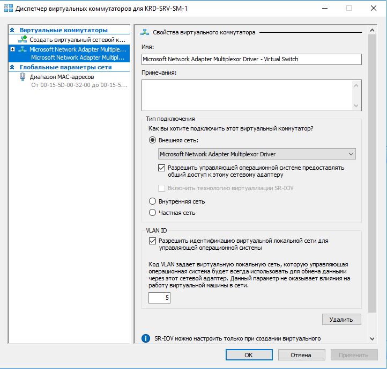Toggle the disabled SR-IOV virtualization checkbox

161,188
